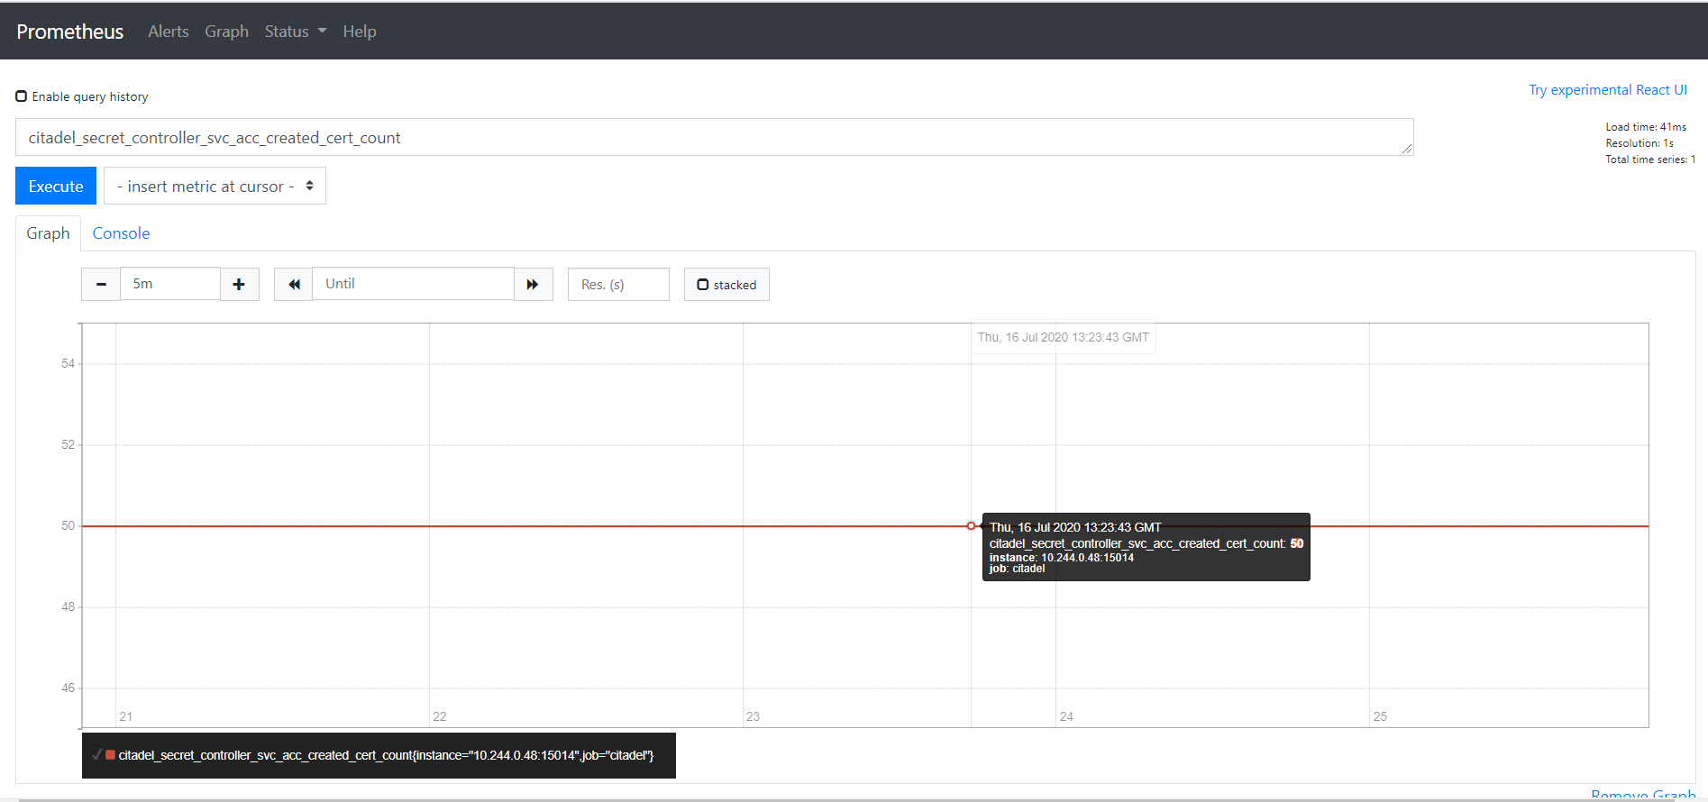1708x802 pixels.
Task: Focus the Res. (s) resolution field
Action: 618,285
